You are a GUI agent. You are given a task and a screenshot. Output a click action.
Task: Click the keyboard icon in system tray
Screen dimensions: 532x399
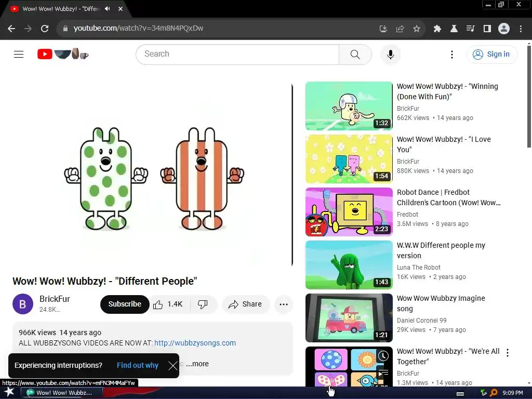(x=460, y=393)
